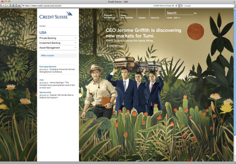
Task: Open the Sponsorship category link
Action: point(45,92)
